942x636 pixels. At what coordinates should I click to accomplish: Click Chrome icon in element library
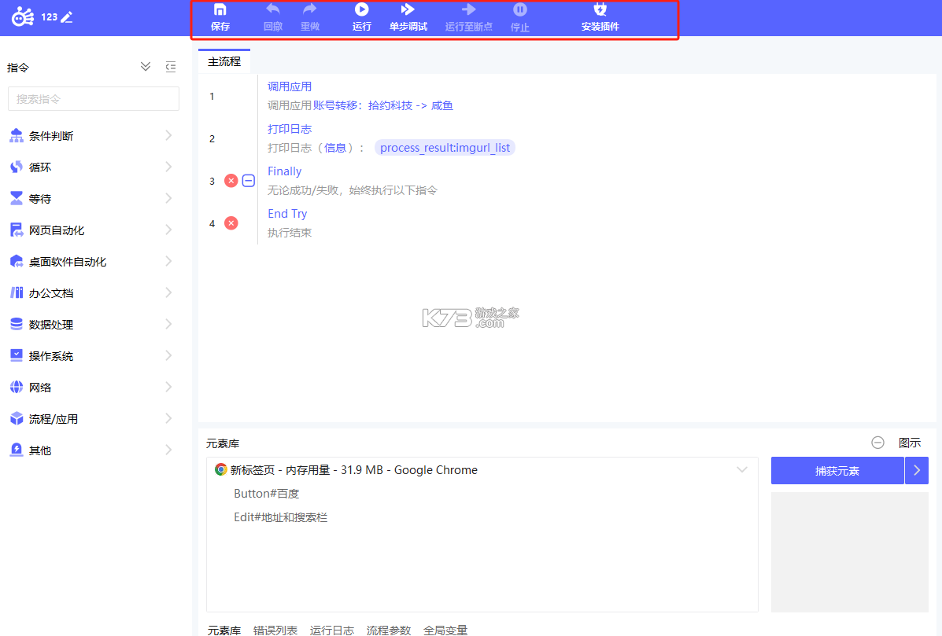point(220,470)
